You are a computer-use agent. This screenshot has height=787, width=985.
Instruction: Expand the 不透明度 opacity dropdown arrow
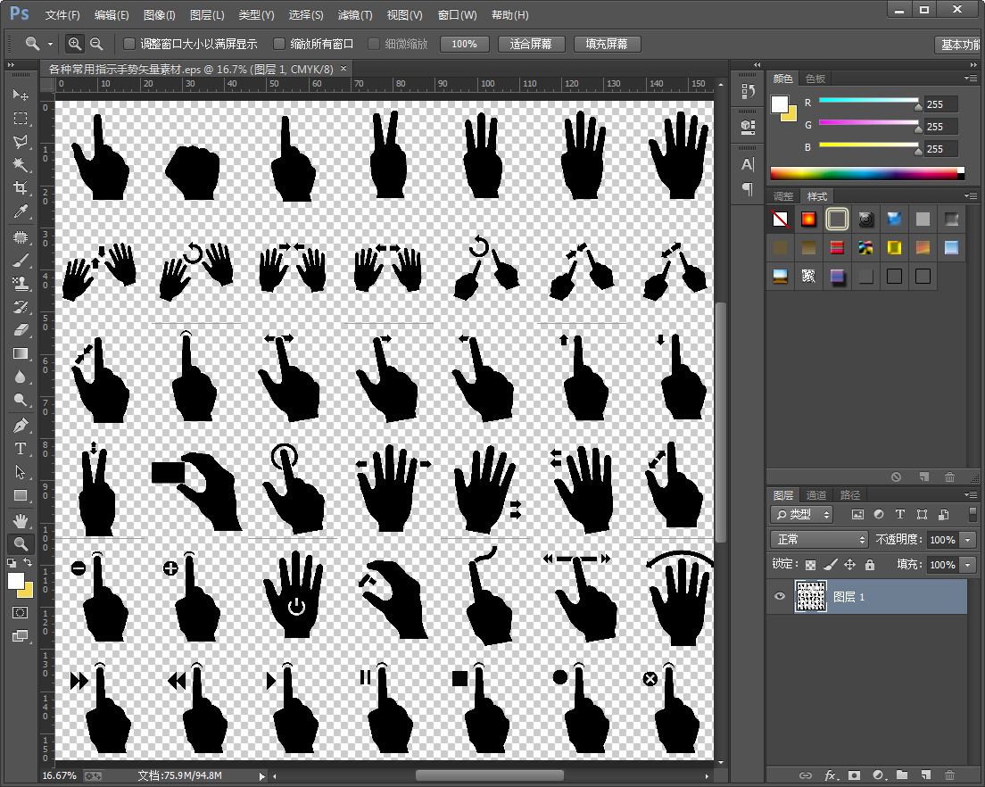click(x=968, y=540)
